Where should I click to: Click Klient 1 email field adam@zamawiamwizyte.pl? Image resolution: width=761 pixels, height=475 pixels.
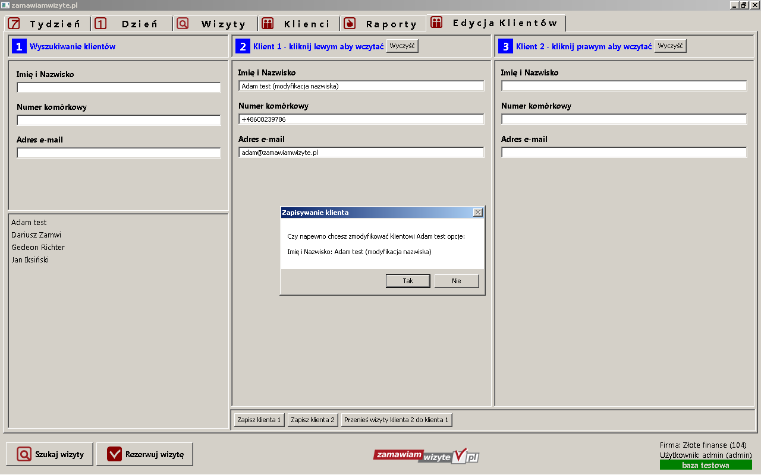coord(361,153)
